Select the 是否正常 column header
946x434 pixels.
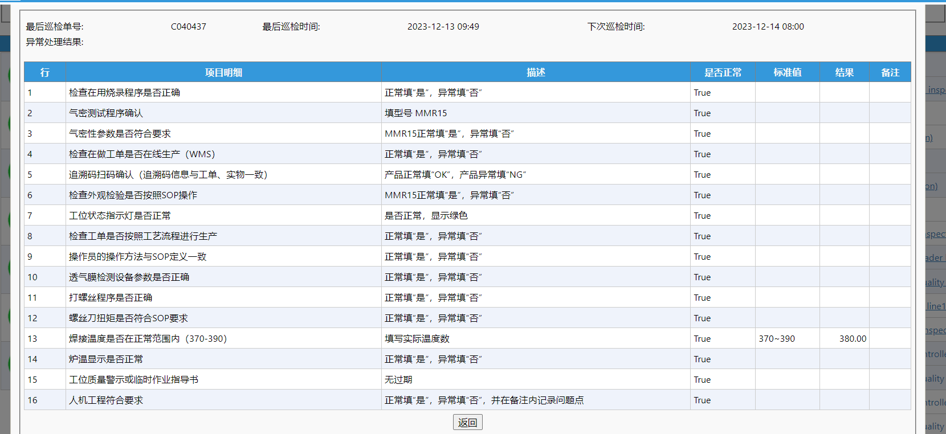[x=723, y=72]
